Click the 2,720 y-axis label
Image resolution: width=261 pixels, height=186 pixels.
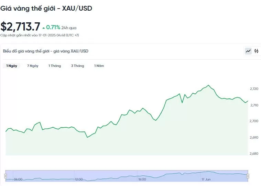pos(254,89)
